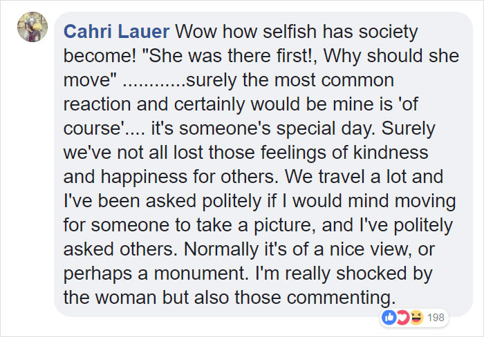Open Cahri Lauer's profile picture
484x337 pixels.
pyautogui.click(x=32, y=28)
